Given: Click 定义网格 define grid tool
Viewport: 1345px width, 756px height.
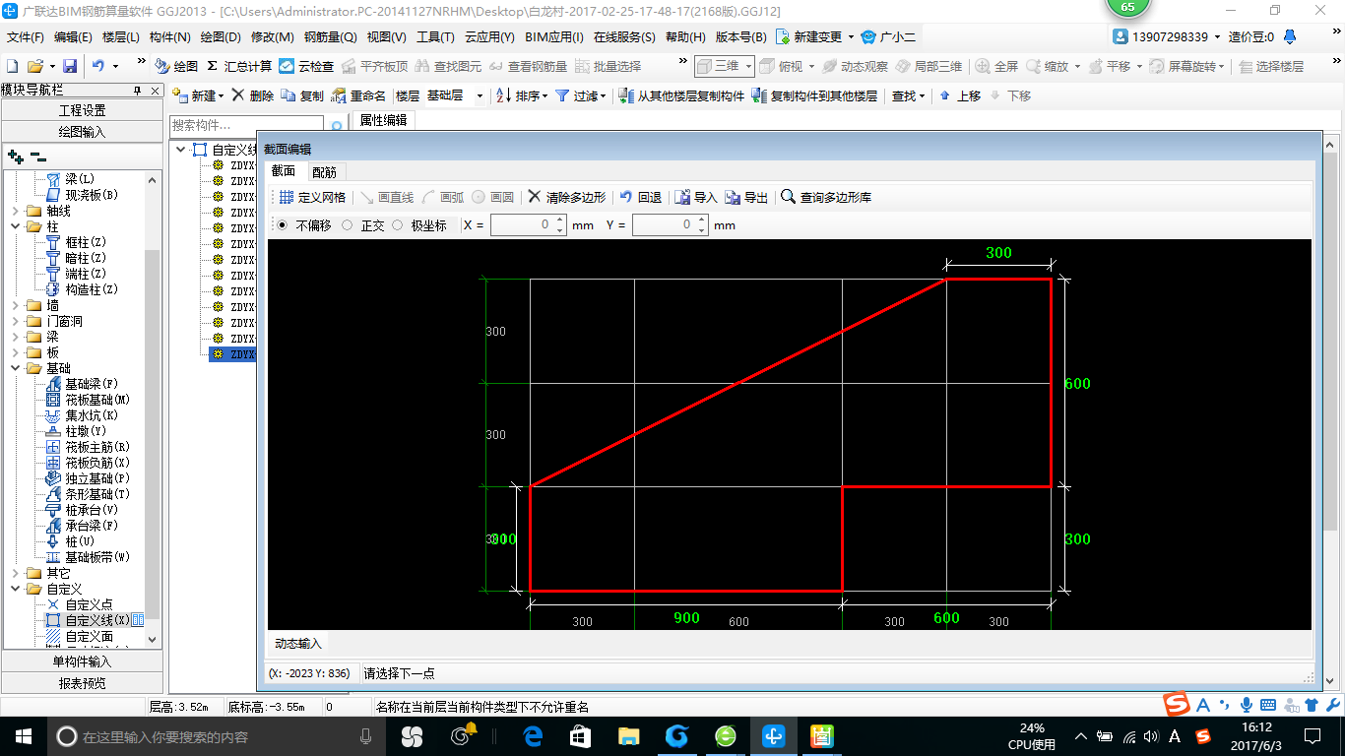Looking at the screenshot, I should (312, 197).
